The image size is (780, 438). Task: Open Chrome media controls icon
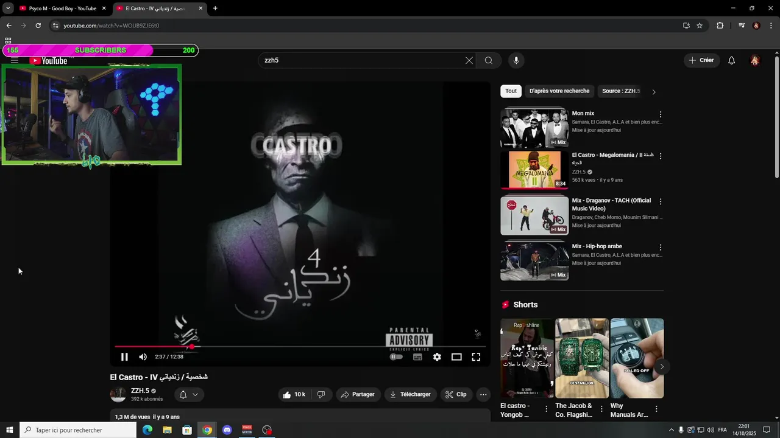(742, 26)
